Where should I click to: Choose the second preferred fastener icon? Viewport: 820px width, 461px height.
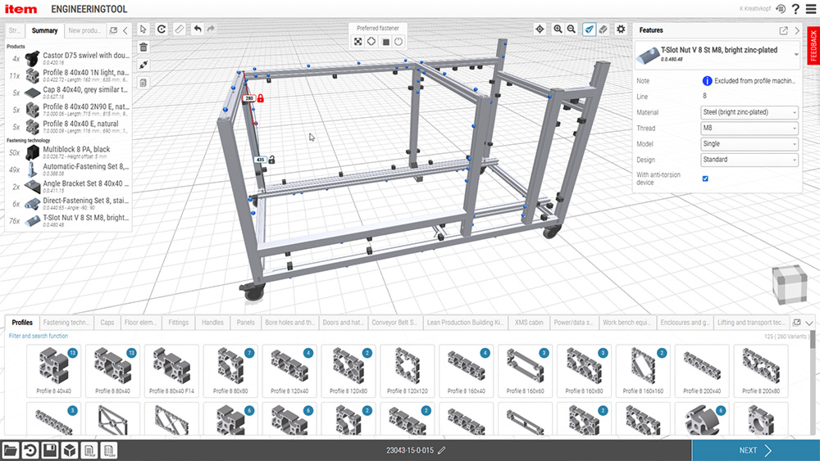371,41
